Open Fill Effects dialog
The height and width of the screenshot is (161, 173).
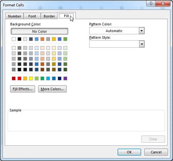[x=23, y=89]
